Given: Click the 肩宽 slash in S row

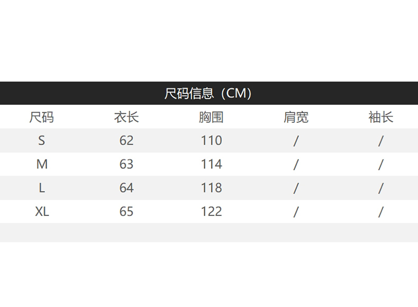Looking at the screenshot, I should pos(296,141).
